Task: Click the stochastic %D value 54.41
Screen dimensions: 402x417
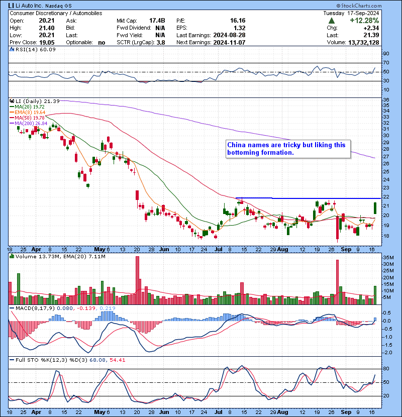Action: [x=117, y=360]
